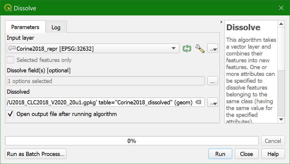Open Dissolved output destination options menu
Screen dimensions: 290x164
[213, 102]
